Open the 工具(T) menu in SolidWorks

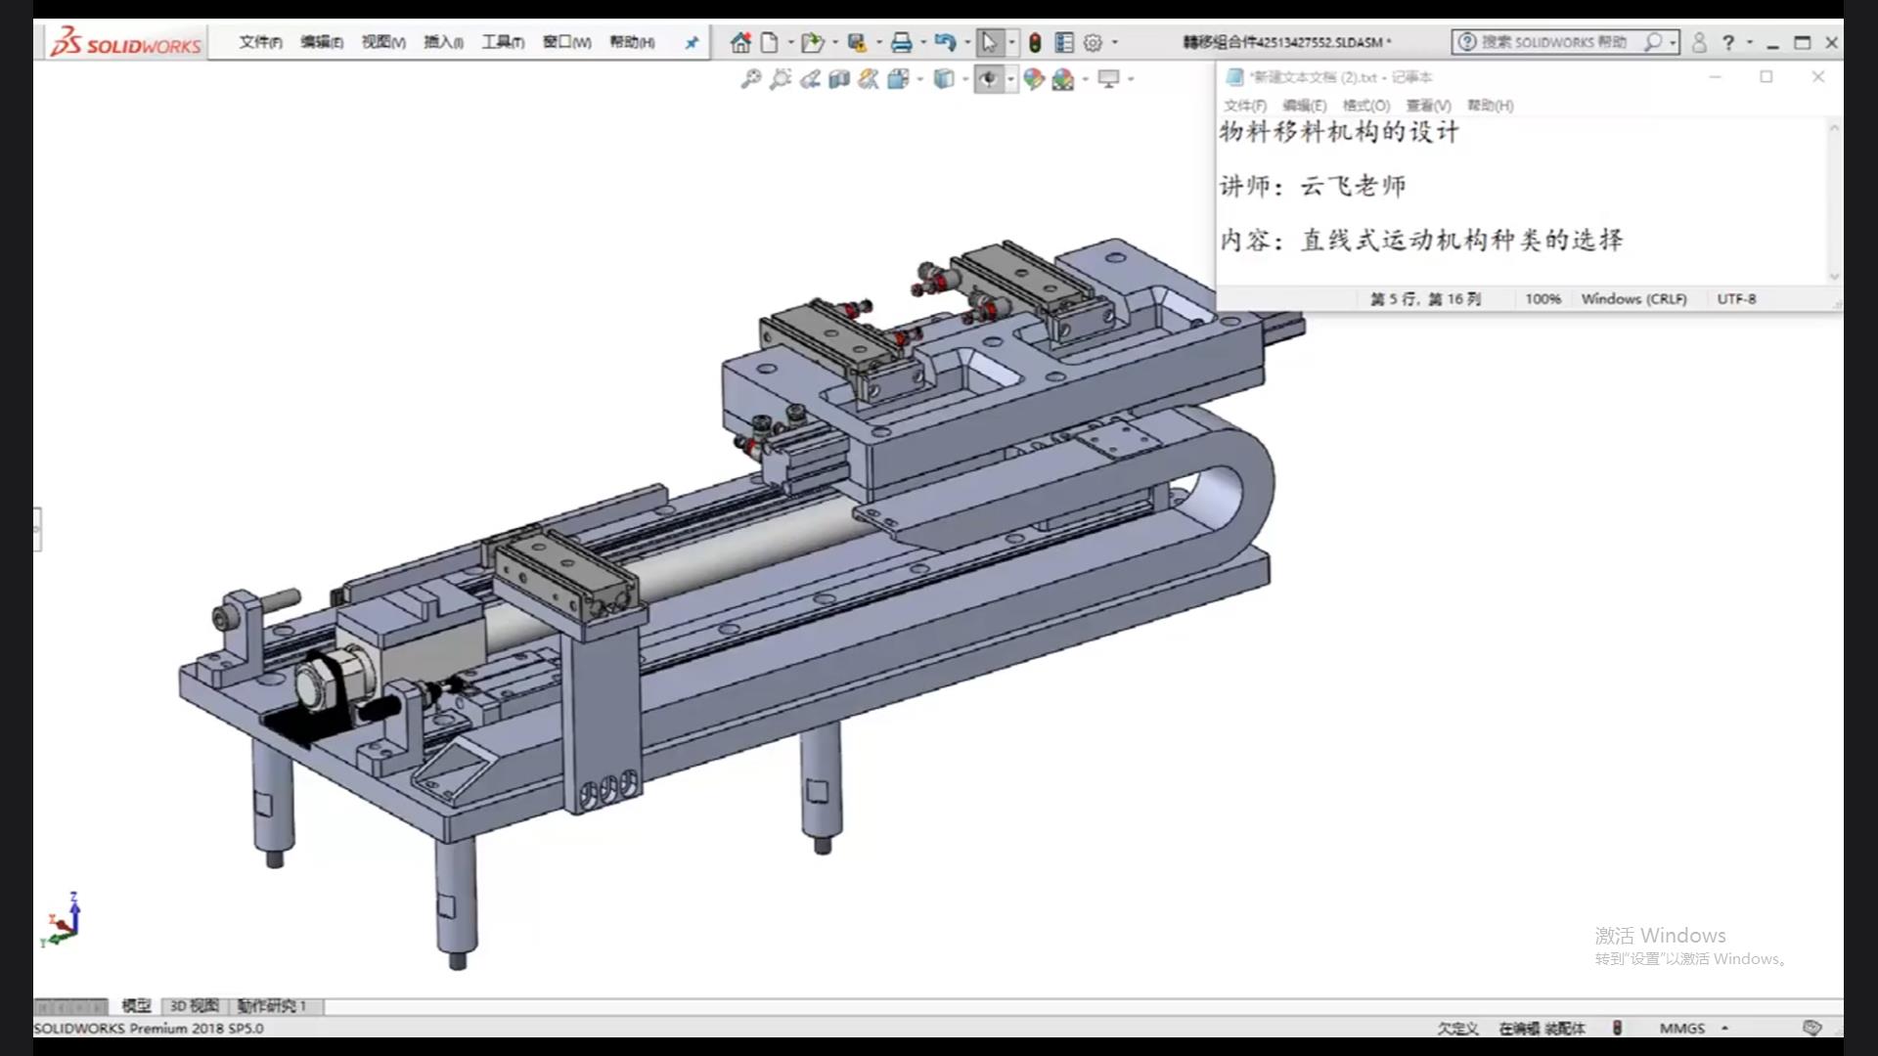point(503,42)
